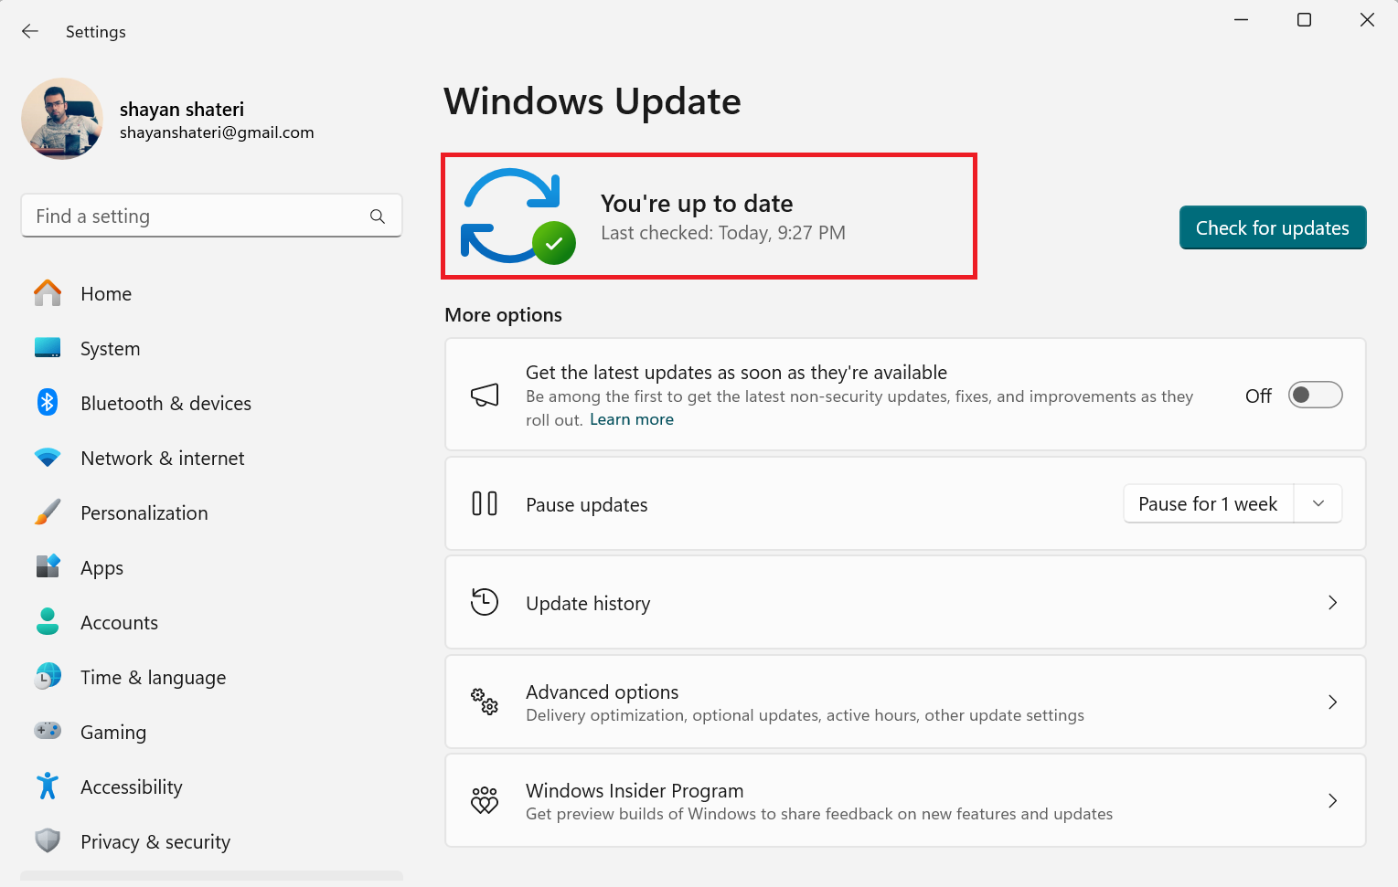Click Pause for 1 week button
The width and height of the screenshot is (1398, 887).
click(1208, 503)
